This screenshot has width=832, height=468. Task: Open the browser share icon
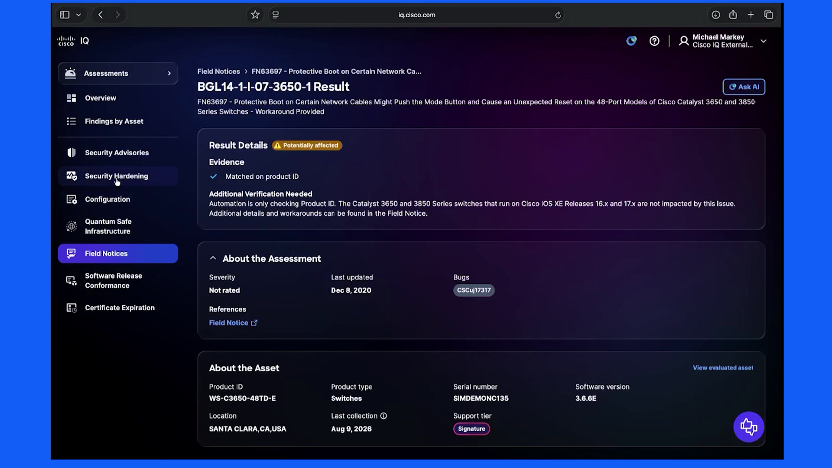(733, 15)
